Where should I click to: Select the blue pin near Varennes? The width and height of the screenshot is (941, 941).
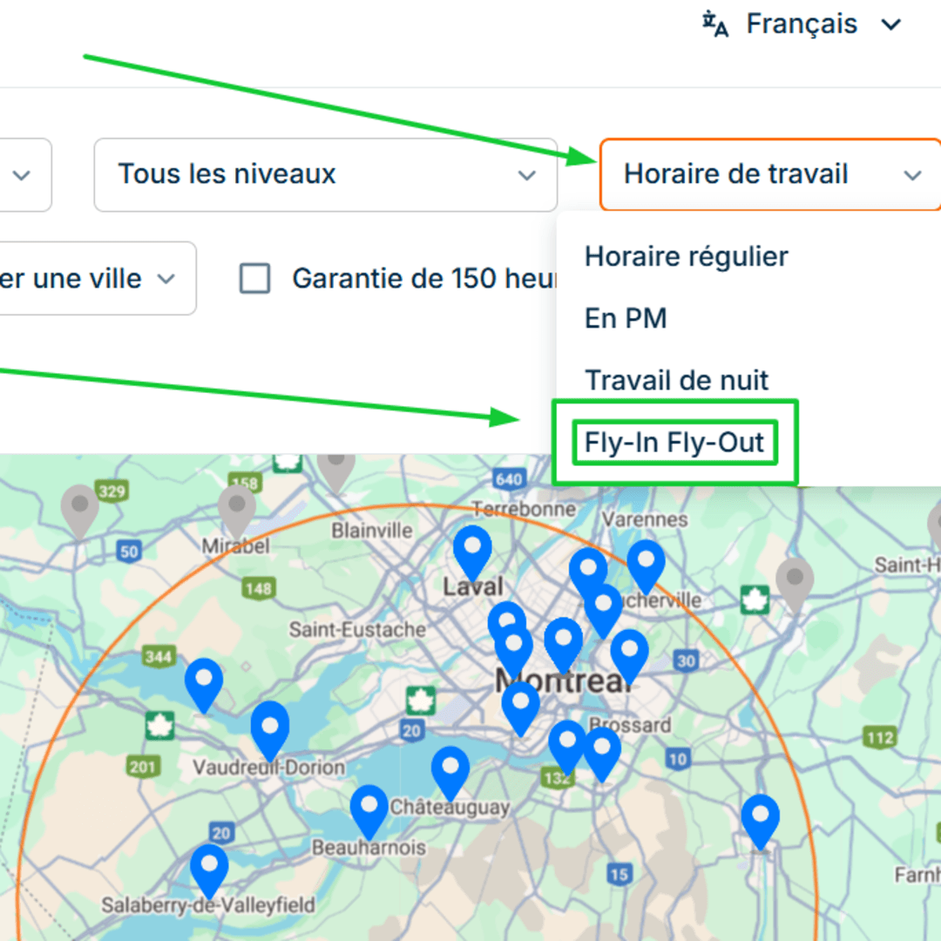pyautogui.click(x=646, y=568)
